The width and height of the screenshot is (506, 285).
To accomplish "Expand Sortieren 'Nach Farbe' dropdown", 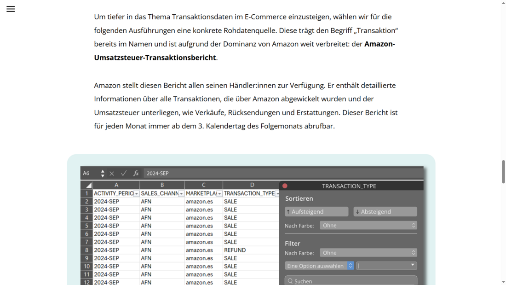I will [368, 226].
